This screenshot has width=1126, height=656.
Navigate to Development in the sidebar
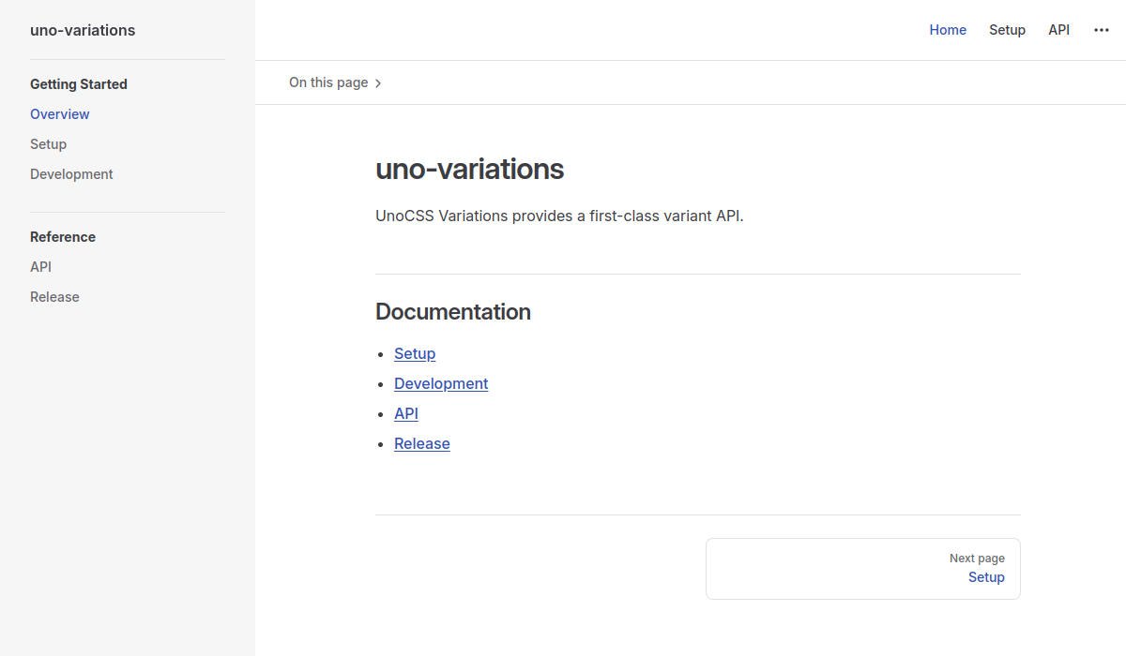point(71,173)
